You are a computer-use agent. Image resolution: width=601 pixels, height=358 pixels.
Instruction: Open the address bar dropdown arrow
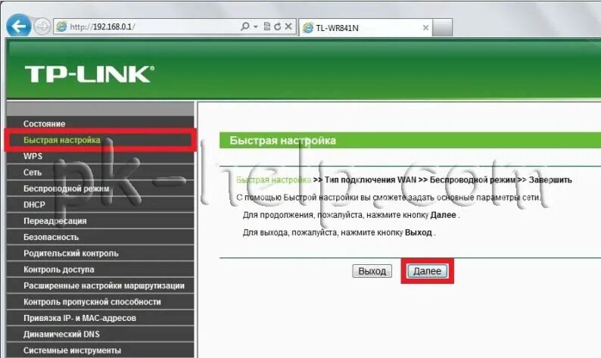coord(256,26)
